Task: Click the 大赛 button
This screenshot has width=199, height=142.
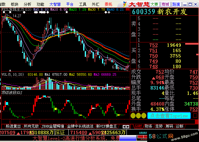Action: pyautogui.click(x=154, y=4)
